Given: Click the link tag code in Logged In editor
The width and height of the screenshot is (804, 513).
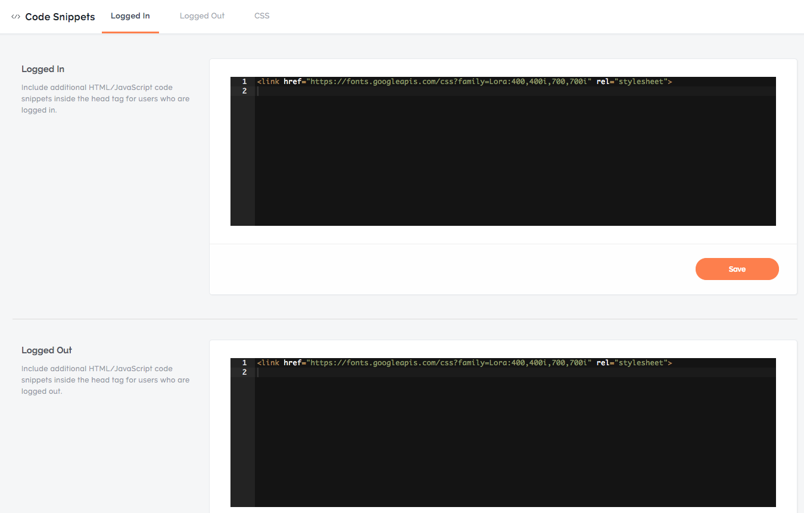Looking at the screenshot, I should pyautogui.click(x=465, y=82).
